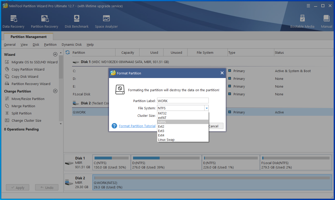Switch to the Partition Management tab

[x=28, y=36]
